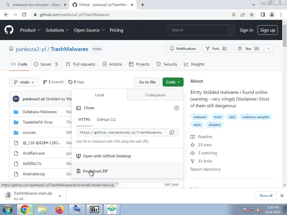Open AdStRkJ.7z file
Screen dimensions: 287x215
tap(32, 163)
